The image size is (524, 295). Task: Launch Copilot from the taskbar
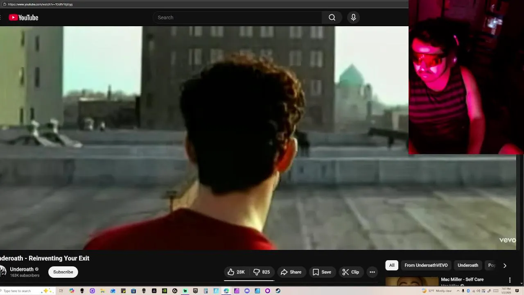coord(72,291)
